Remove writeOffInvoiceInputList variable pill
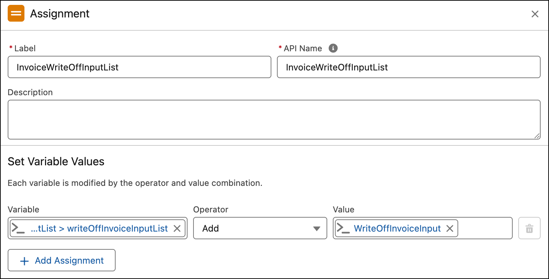Image resolution: width=549 pixels, height=279 pixels. click(x=177, y=228)
